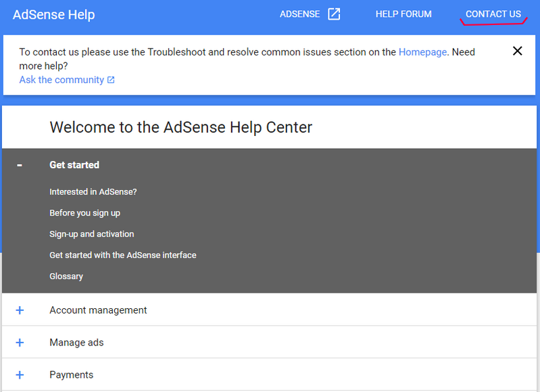
Task: Expand Account management with plus icon
Action: pyautogui.click(x=20, y=310)
